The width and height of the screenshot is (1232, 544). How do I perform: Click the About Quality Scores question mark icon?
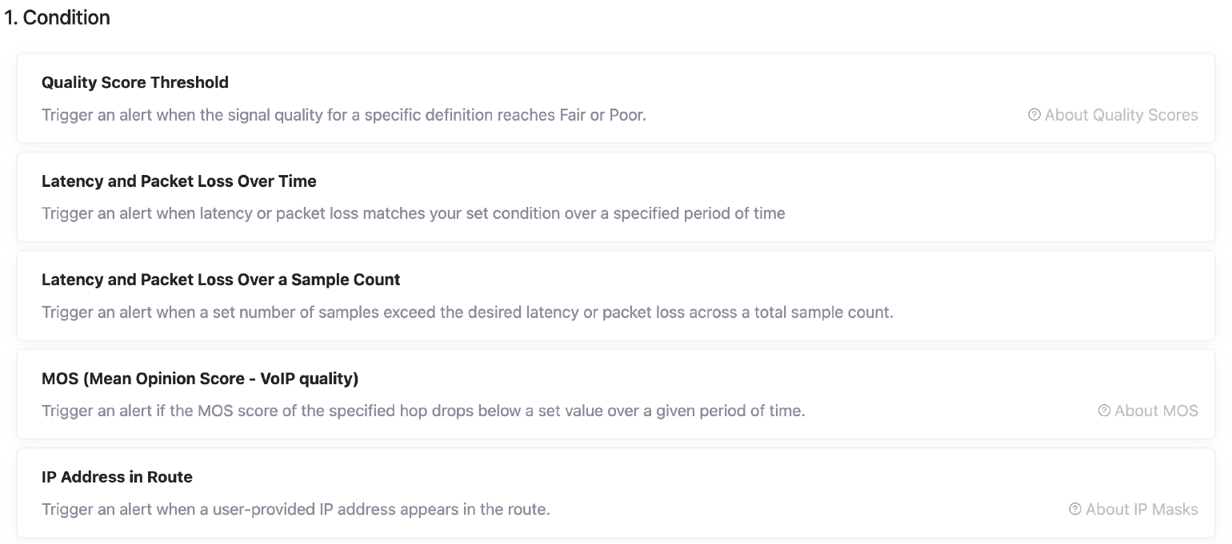pyautogui.click(x=1033, y=115)
